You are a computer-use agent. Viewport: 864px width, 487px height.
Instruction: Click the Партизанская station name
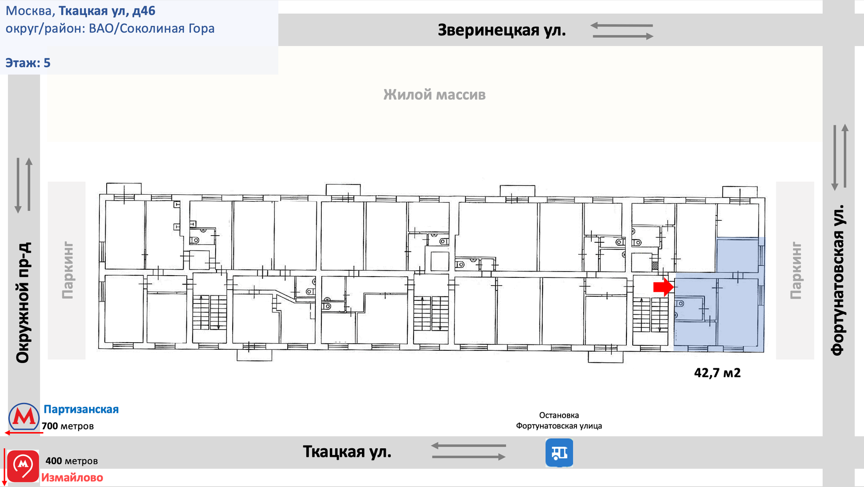81,409
